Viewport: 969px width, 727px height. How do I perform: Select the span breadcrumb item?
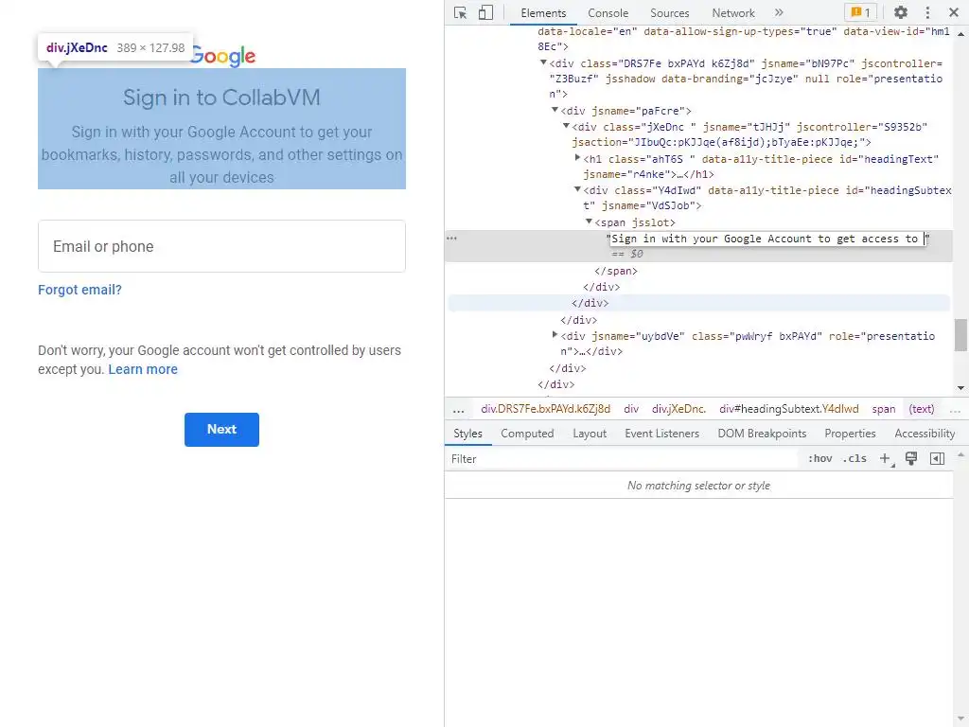[x=884, y=409]
